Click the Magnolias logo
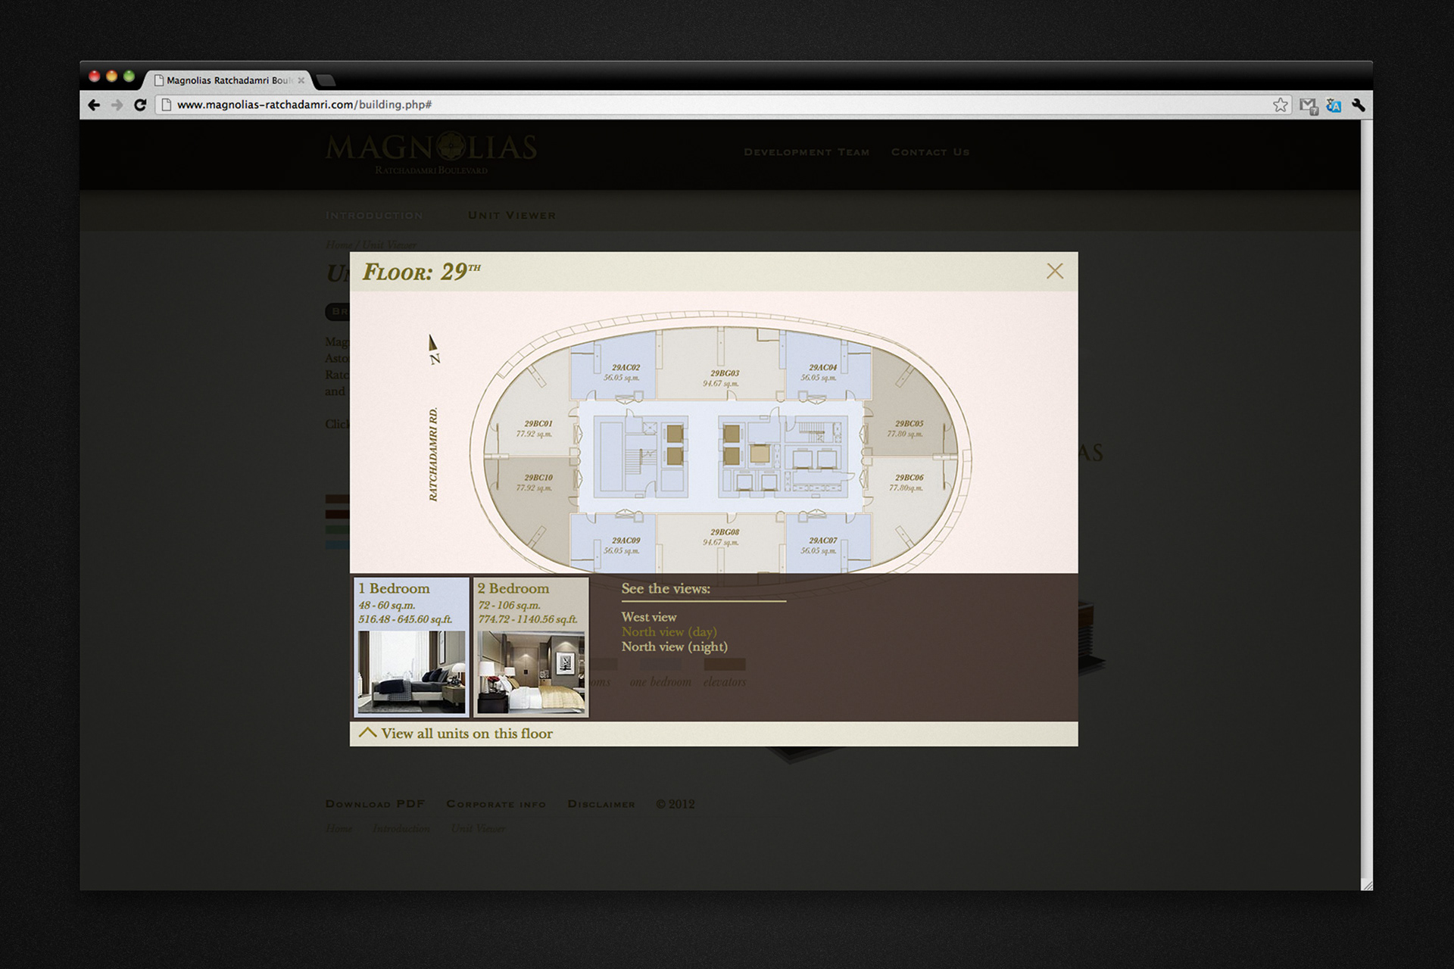 point(431,152)
